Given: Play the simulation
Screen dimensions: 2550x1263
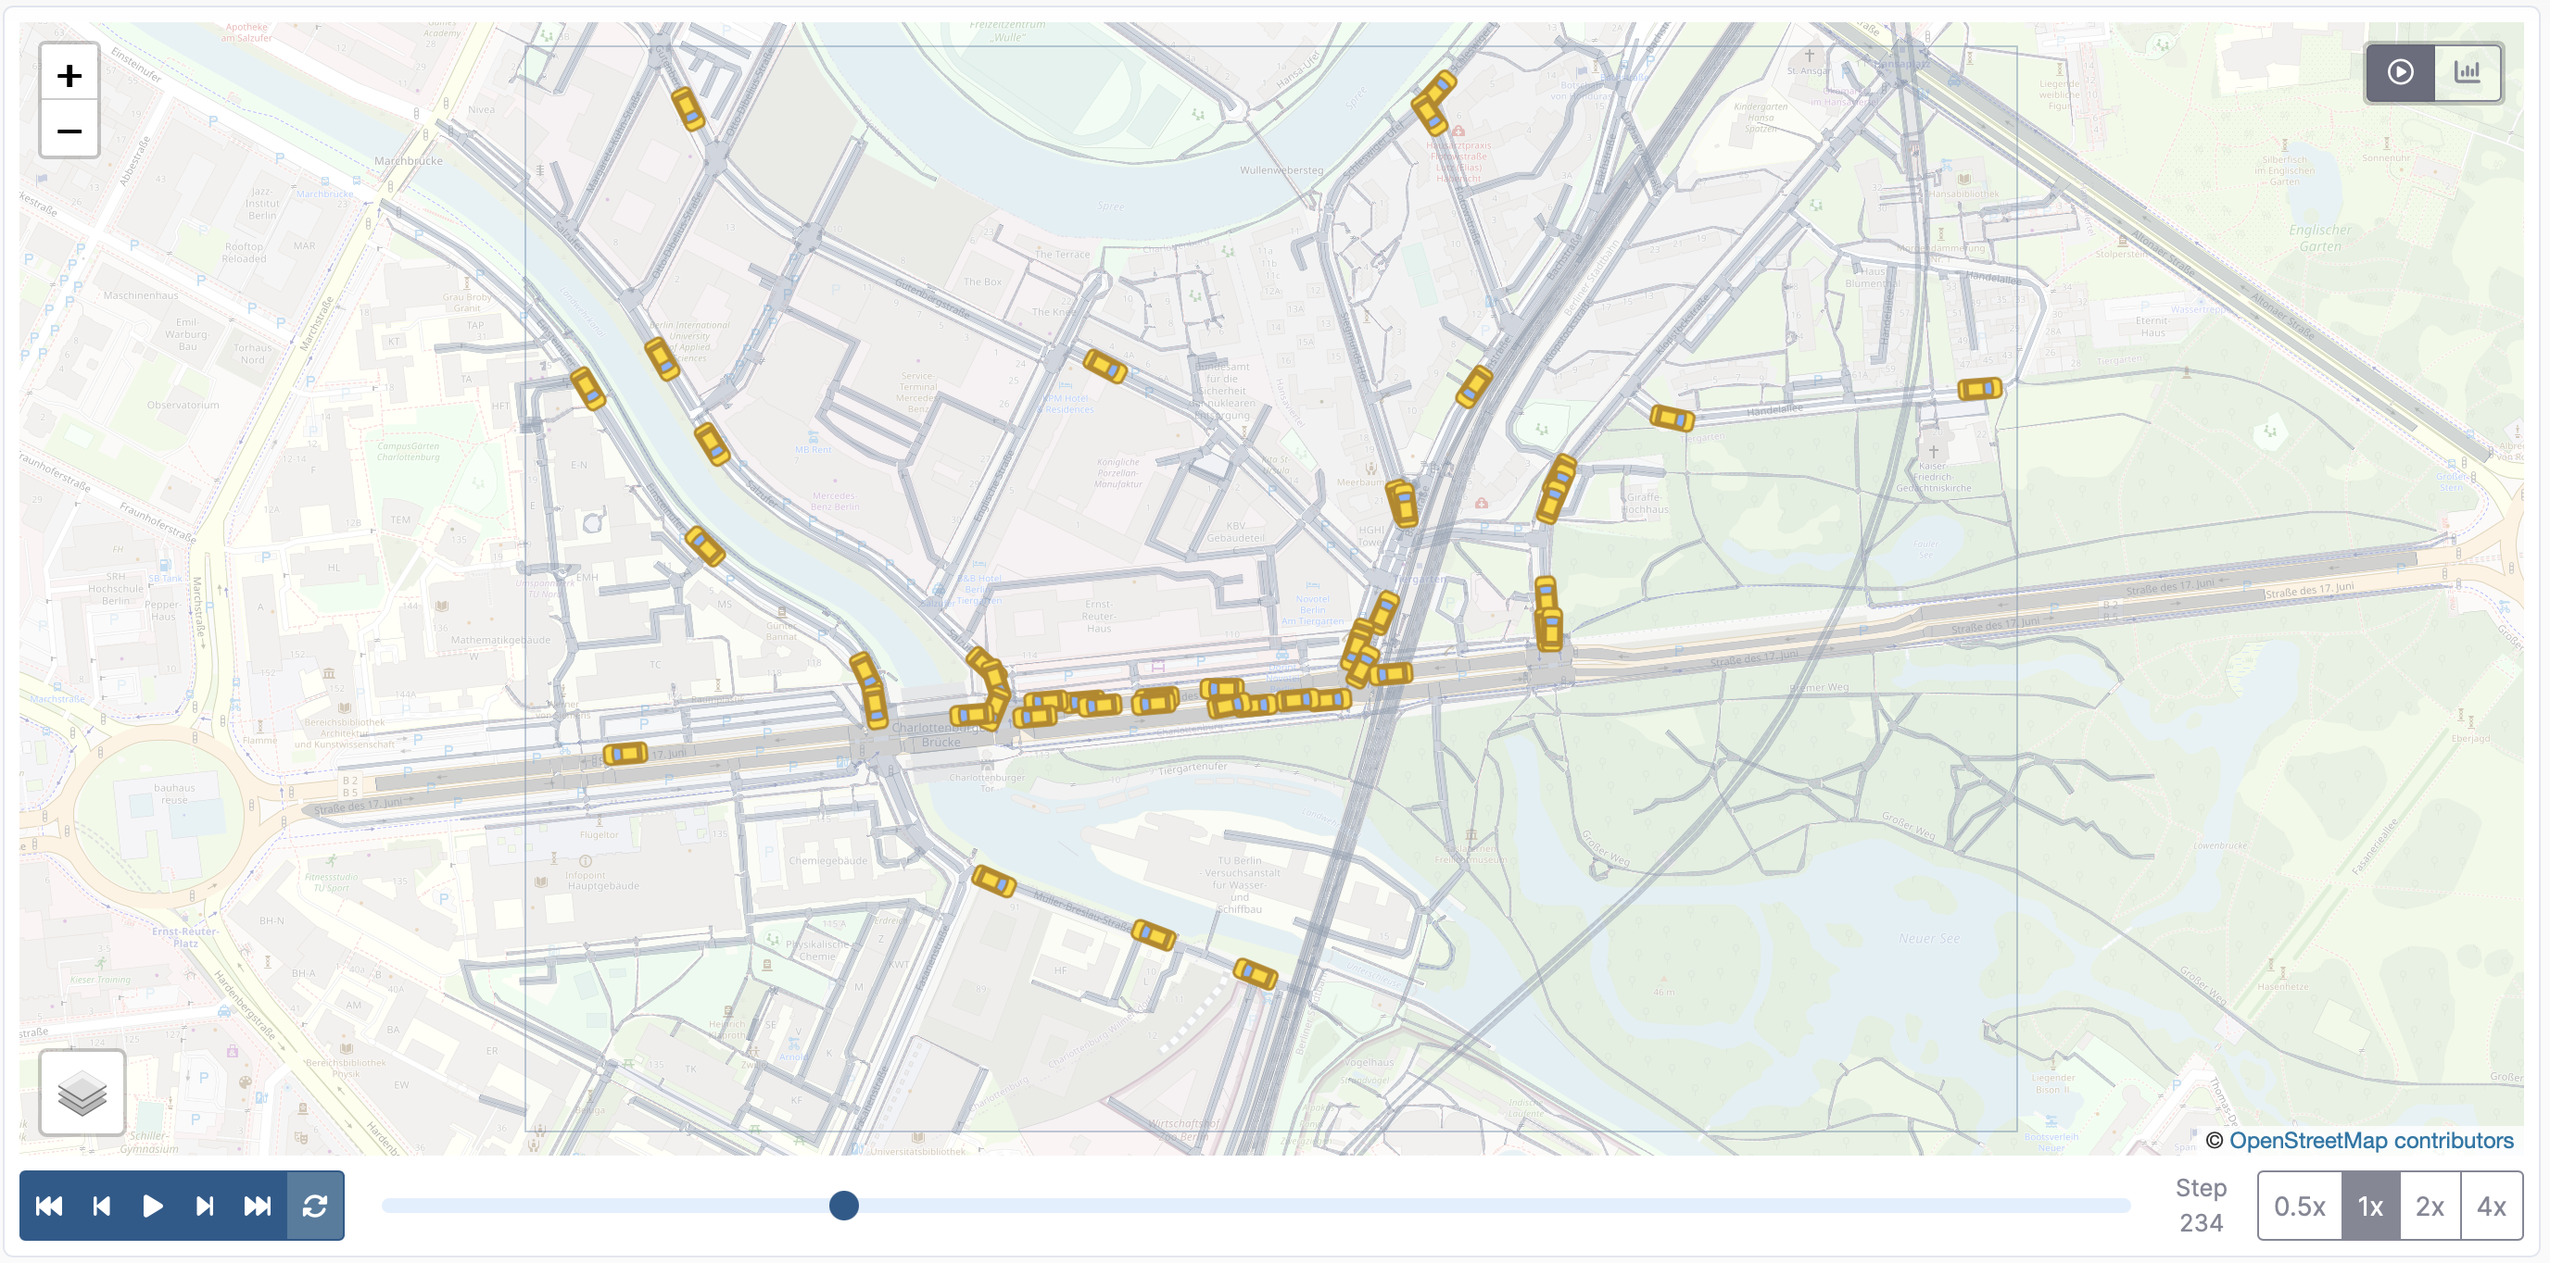Looking at the screenshot, I should 153,1206.
